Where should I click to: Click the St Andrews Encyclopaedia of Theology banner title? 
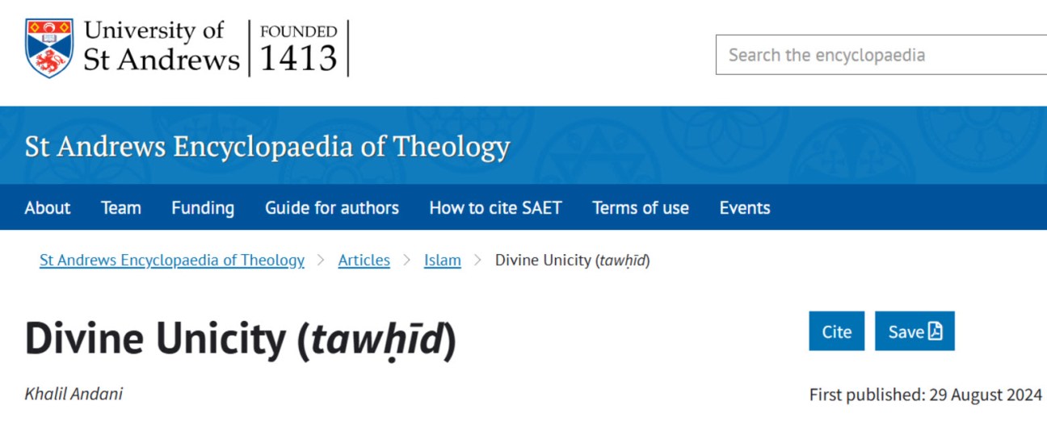267,147
